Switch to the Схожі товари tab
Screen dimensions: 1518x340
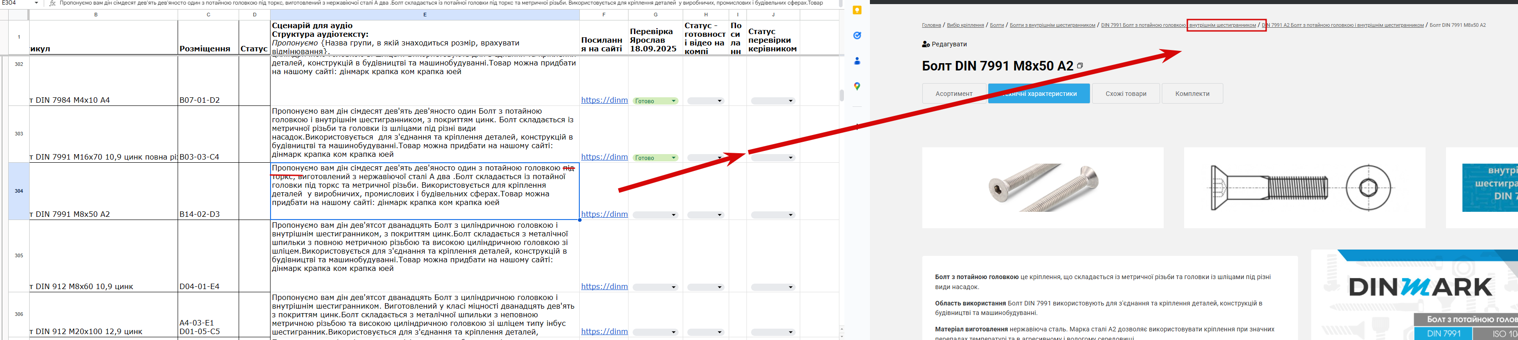[1125, 94]
